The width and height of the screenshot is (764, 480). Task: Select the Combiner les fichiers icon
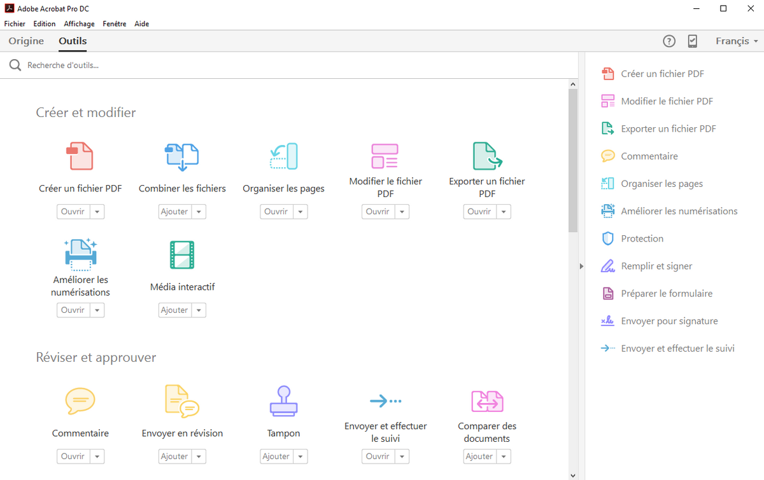click(182, 156)
